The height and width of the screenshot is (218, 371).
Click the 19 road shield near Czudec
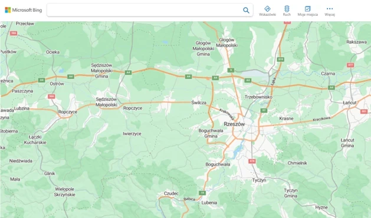tap(202, 193)
